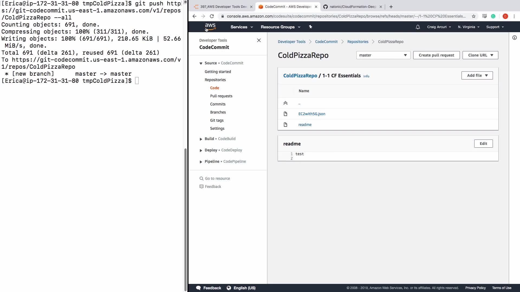The image size is (520, 292).
Task: Bookmark page with the star icon
Action: pos(473,16)
